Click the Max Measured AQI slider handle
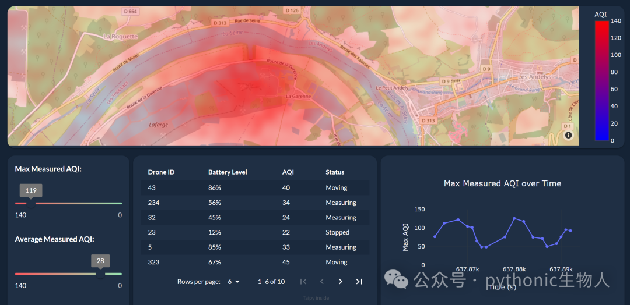The height and width of the screenshot is (305, 630). 31,204
